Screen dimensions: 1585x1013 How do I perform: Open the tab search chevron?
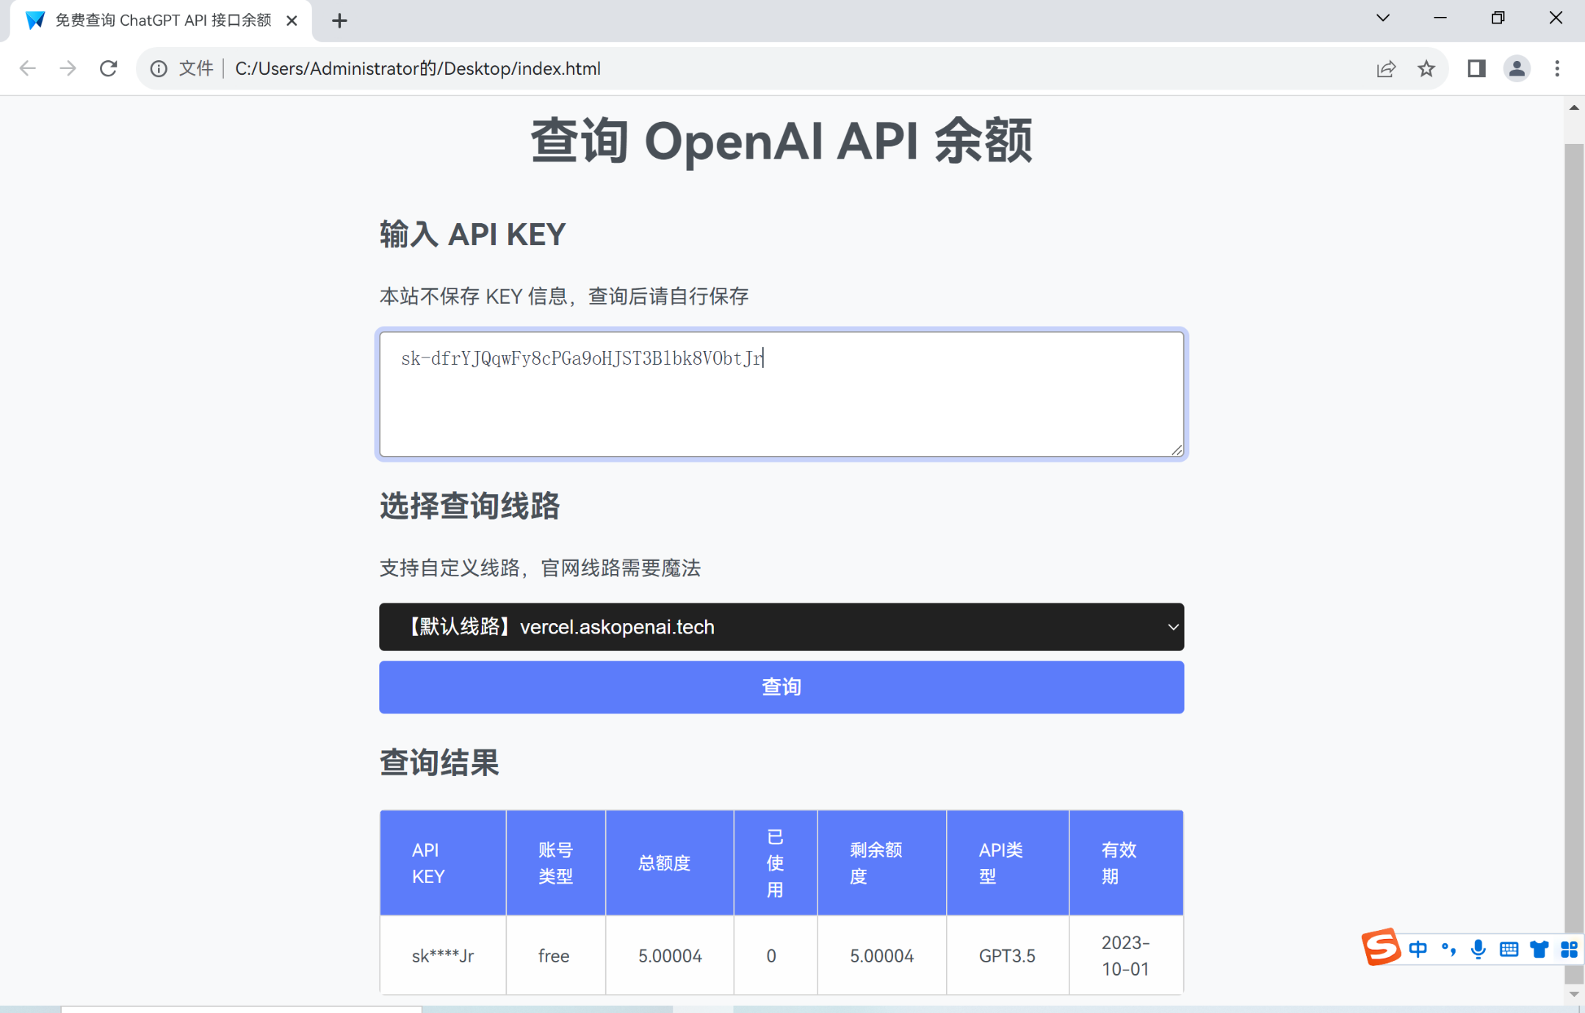(x=1383, y=18)
